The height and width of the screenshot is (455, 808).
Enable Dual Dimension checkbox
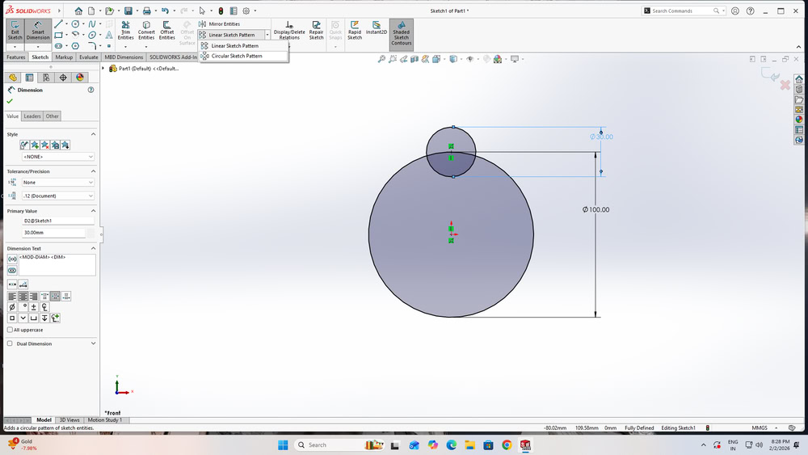(x=10, y=343)
